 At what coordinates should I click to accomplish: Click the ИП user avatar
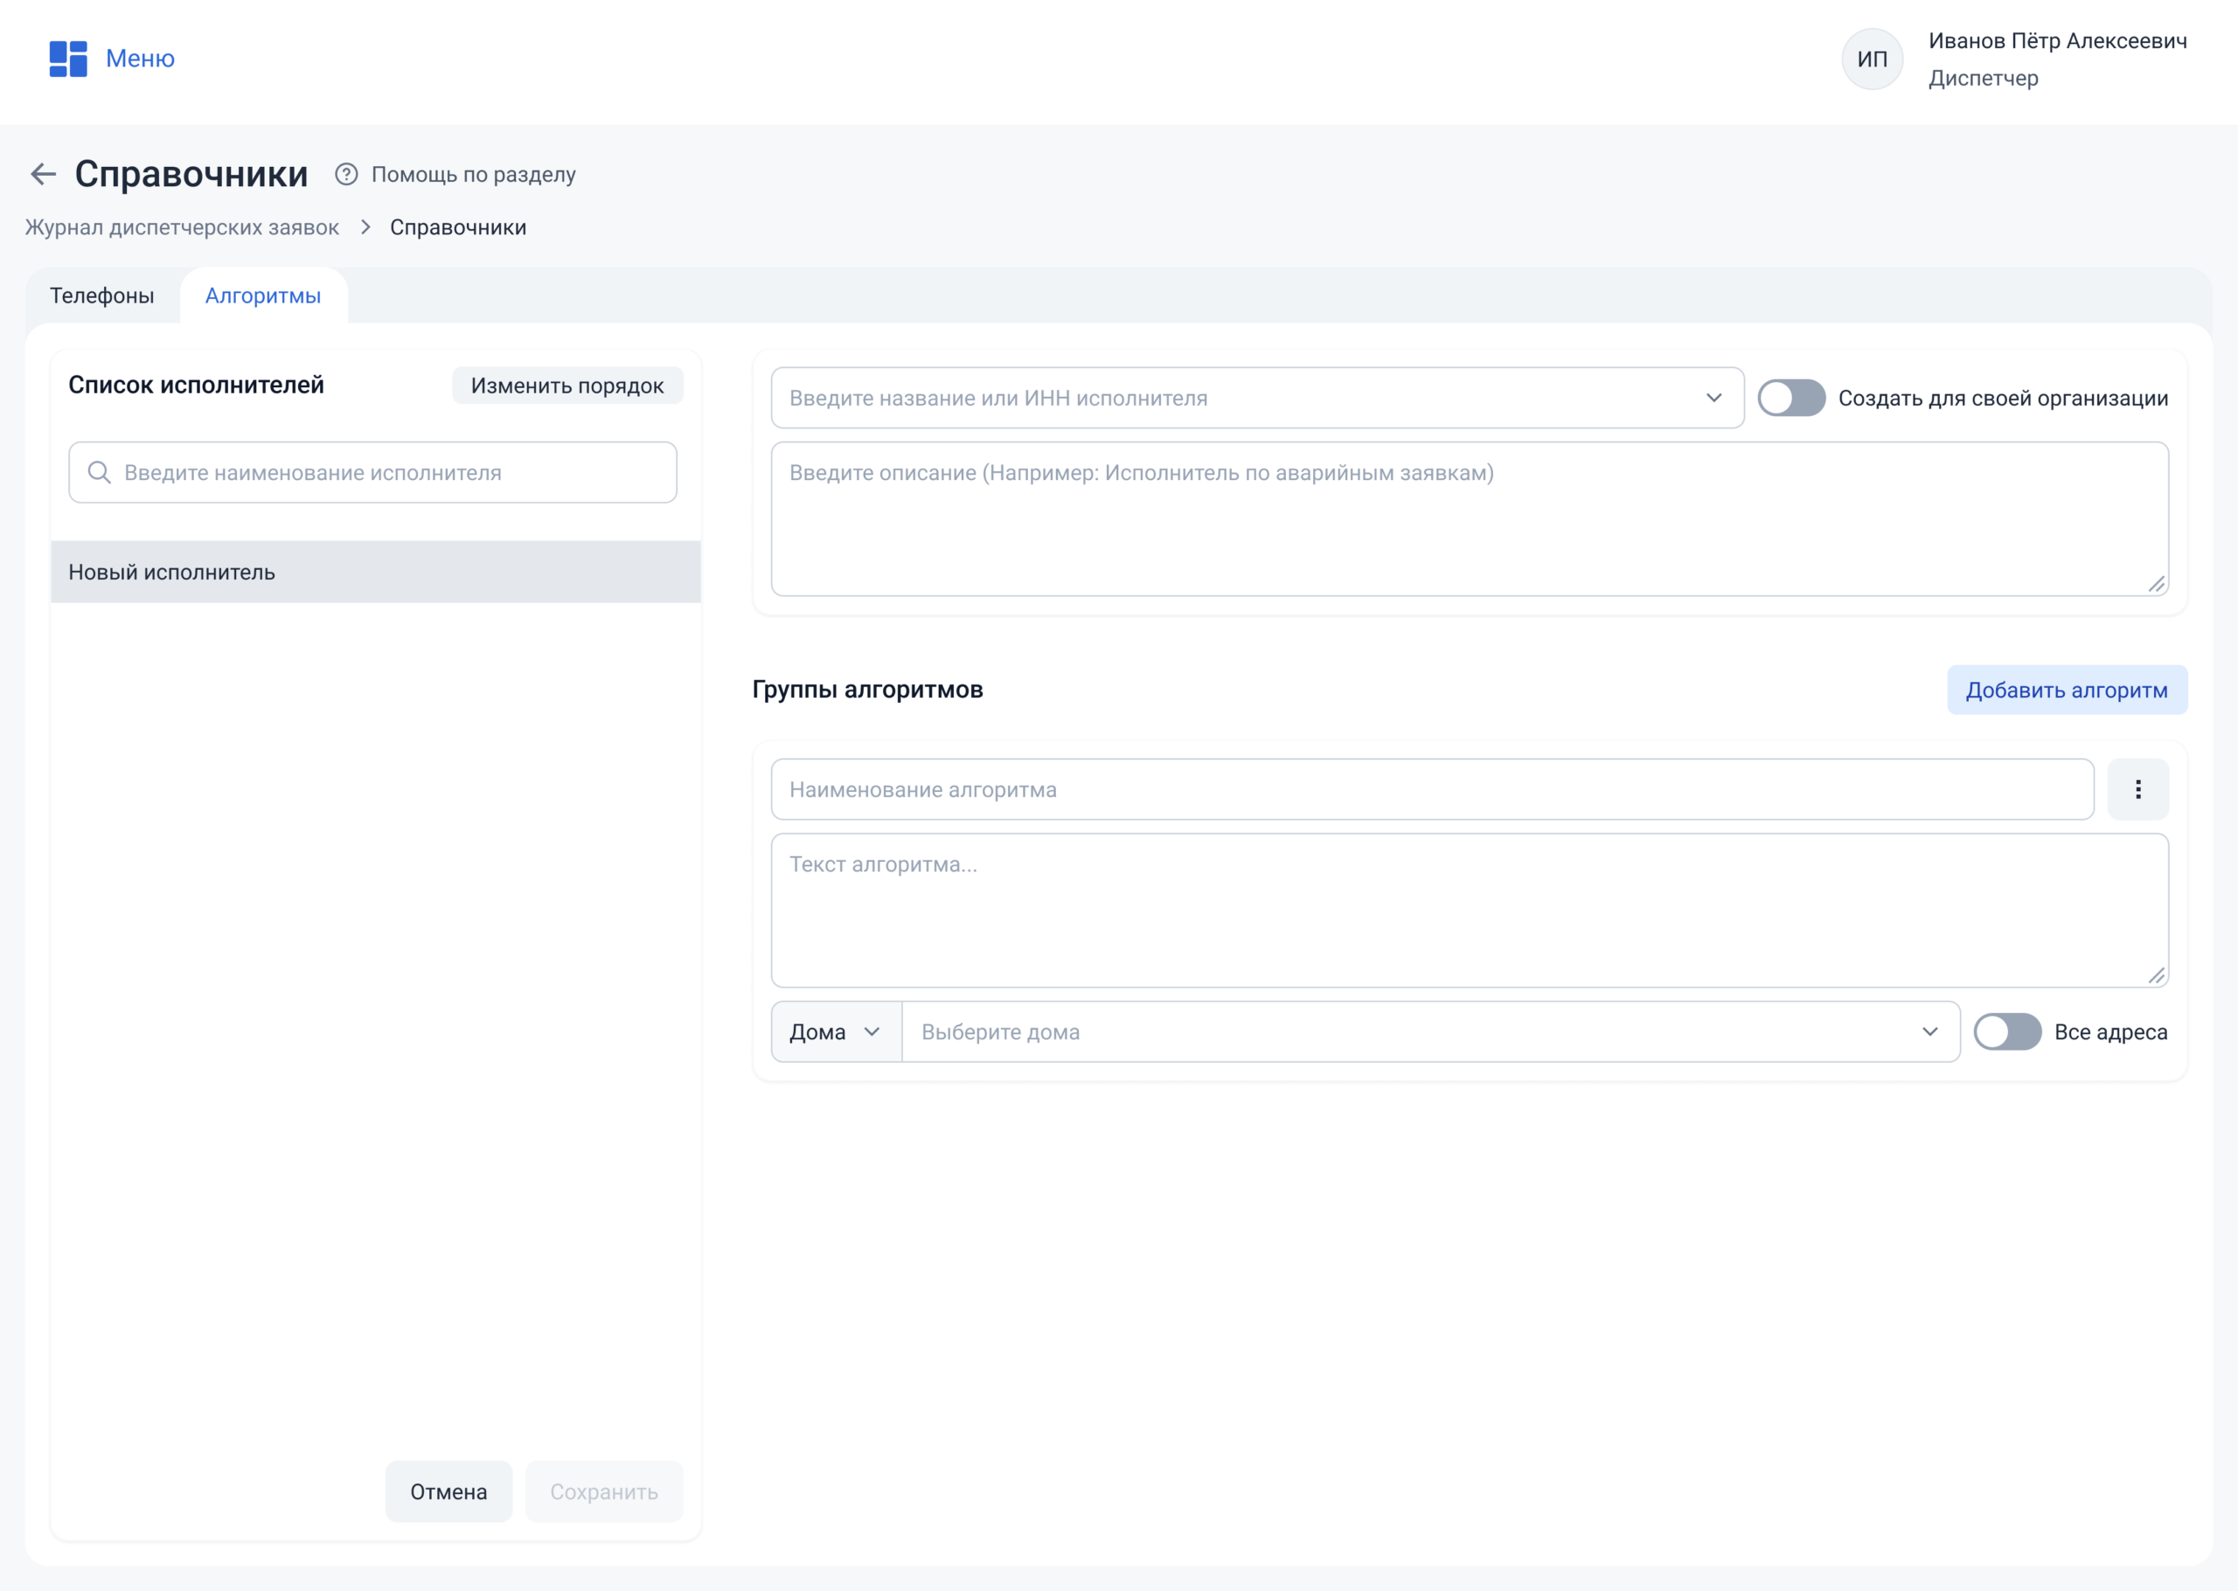[x=1872, y=59]
